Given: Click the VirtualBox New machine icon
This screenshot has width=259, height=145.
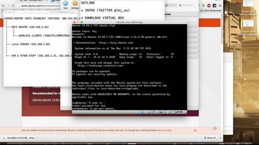Looking at the screenshot, I should (66, 3).
